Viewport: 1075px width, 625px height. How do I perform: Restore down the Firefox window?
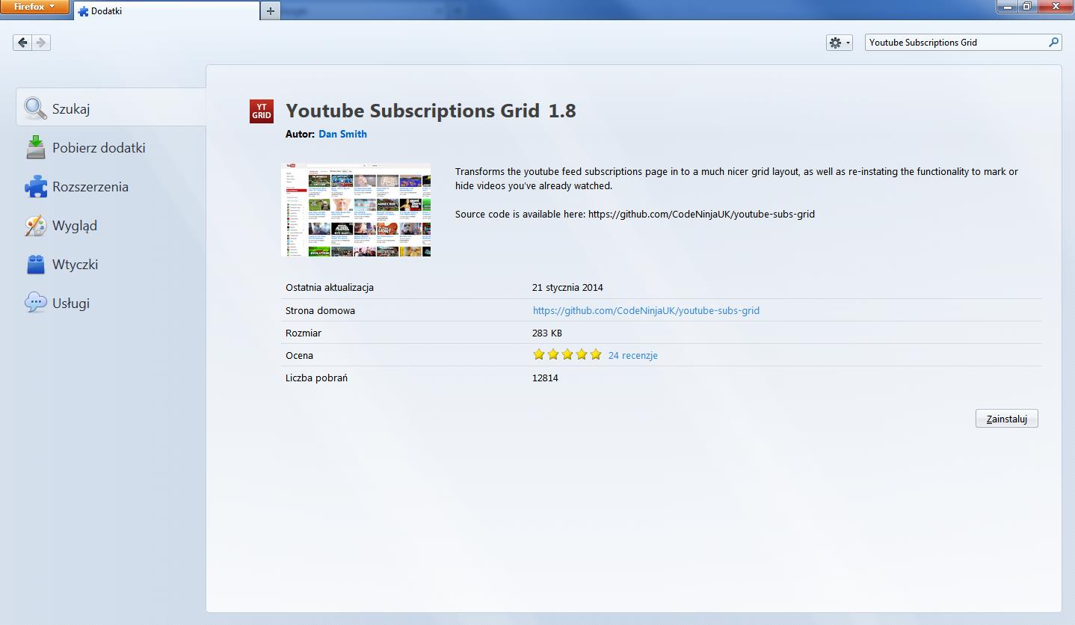tap(1027, 6)
